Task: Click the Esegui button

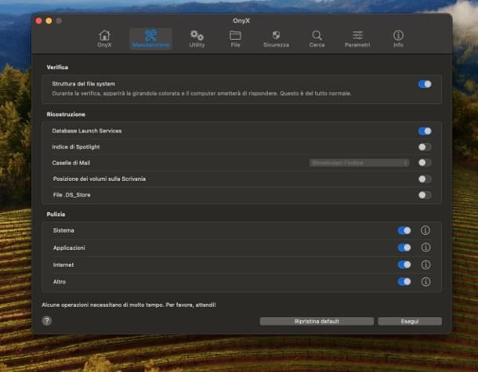Action: click(x=410, y=321)
